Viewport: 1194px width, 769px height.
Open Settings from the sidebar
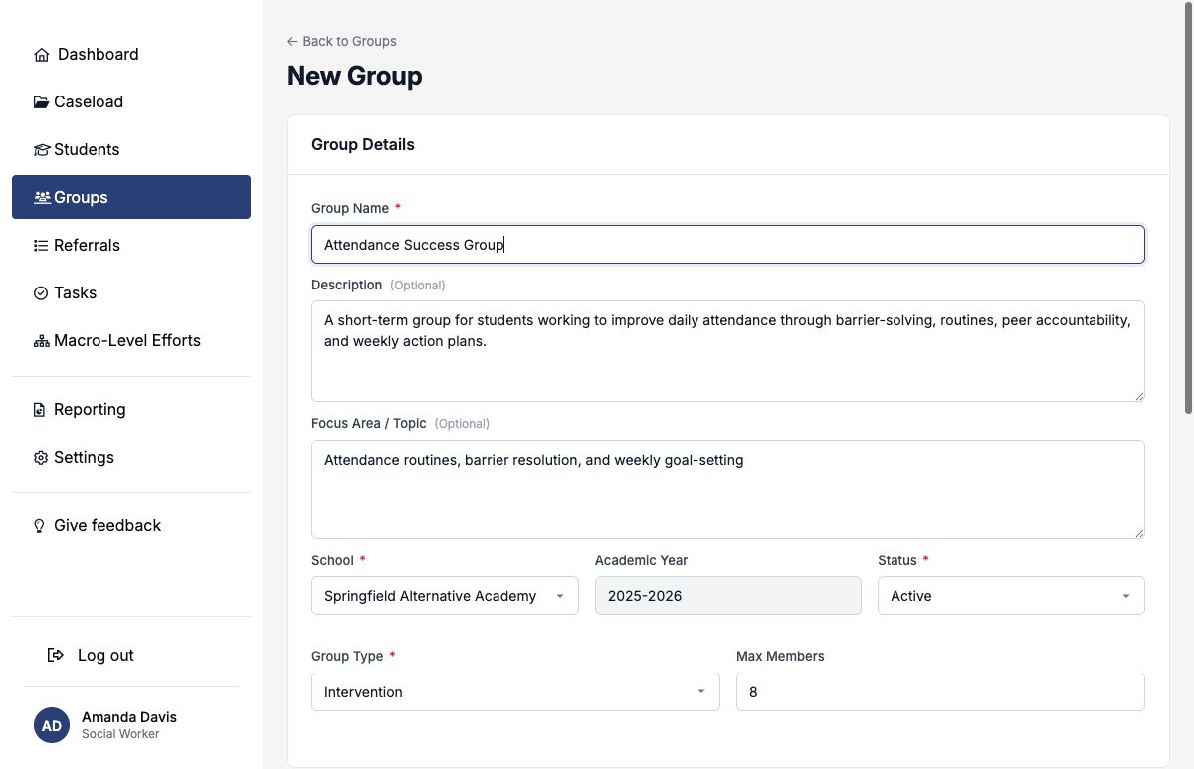131,457
